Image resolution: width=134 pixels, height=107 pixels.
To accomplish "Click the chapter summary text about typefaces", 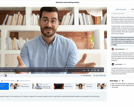I will click(x=50, y=96).
